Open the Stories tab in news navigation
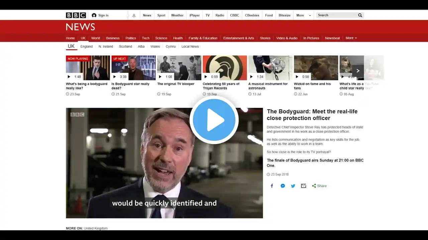The image size is (428, 240). coord(265,38)
